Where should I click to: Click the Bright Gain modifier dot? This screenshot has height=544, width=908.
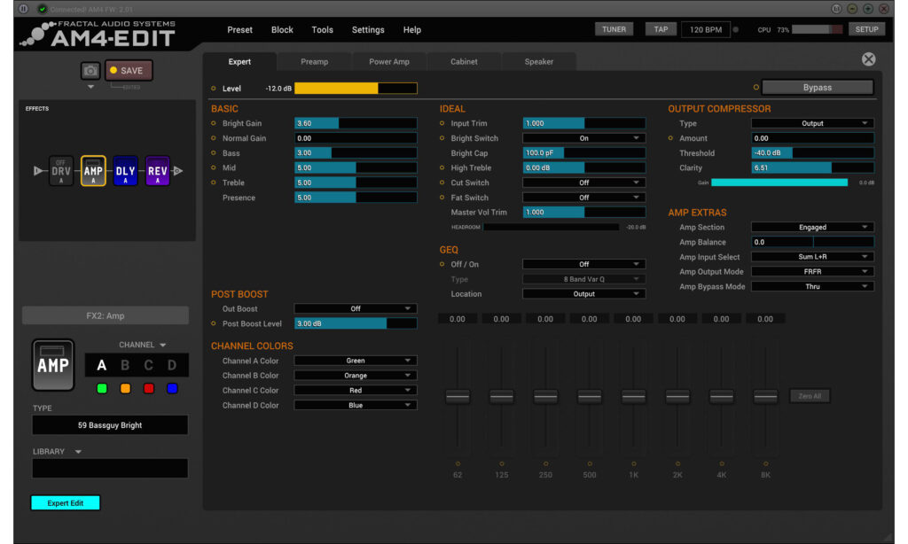pyautogui.click(x=214, y=123)
